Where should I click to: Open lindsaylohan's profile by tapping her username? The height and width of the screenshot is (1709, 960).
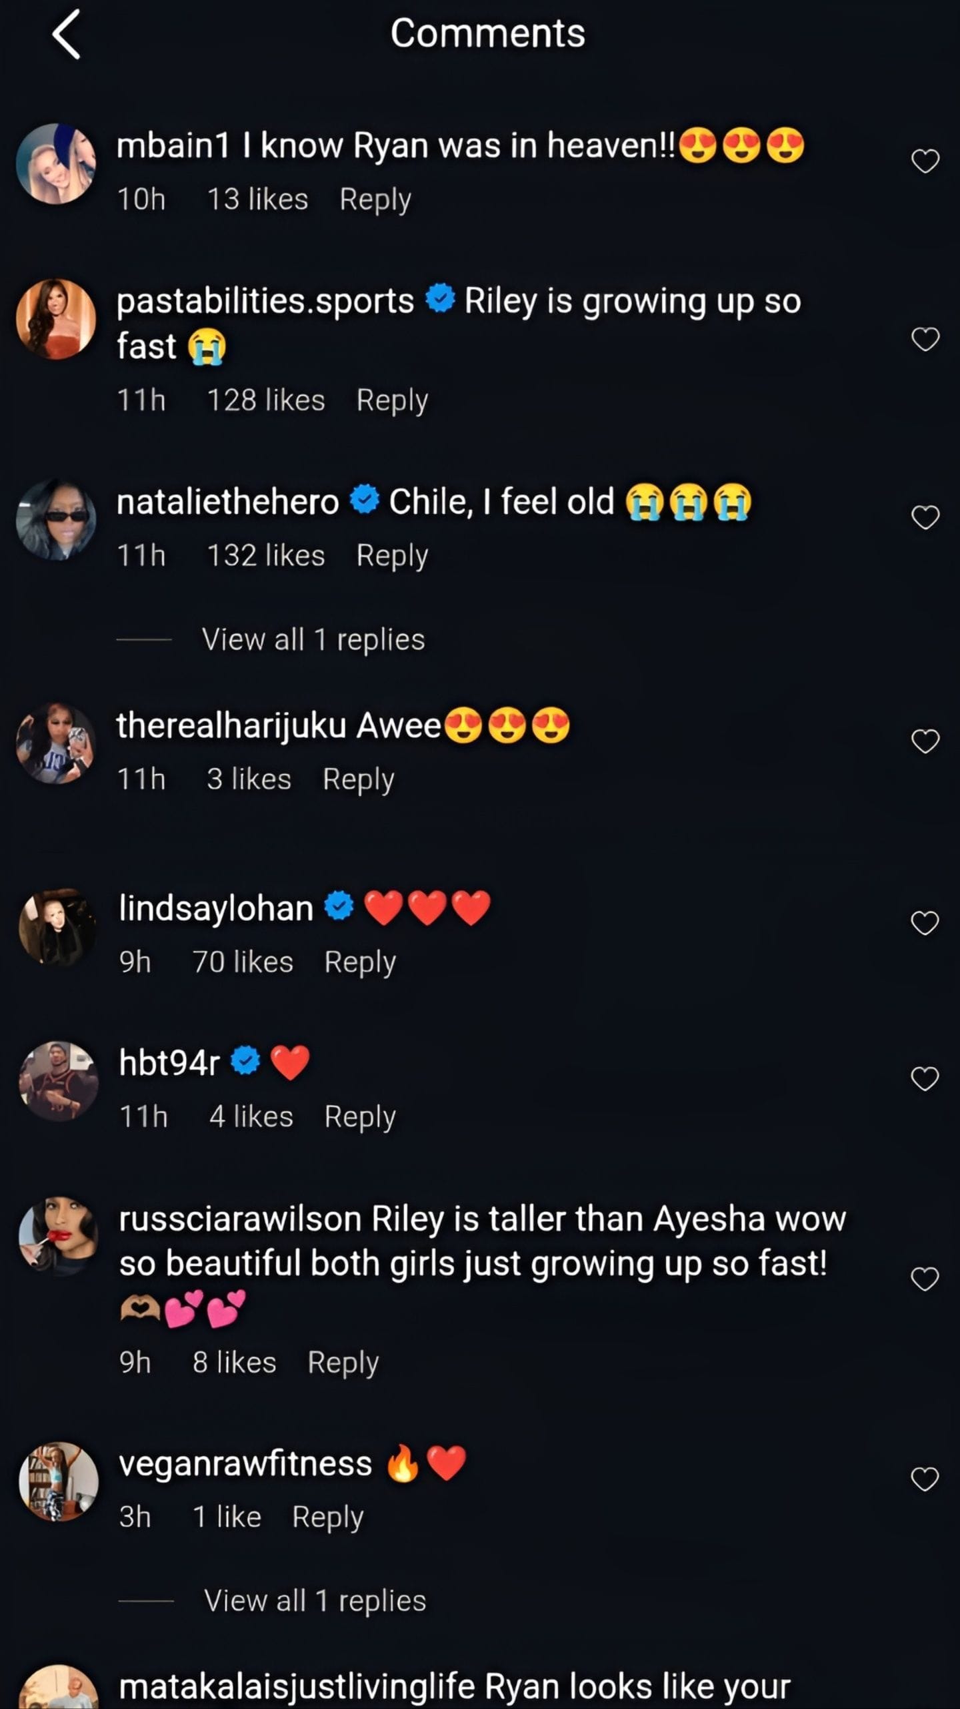[213, 907]
